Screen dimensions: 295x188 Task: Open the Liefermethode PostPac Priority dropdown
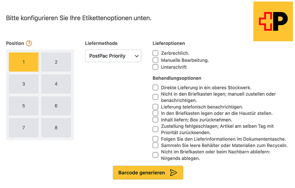113,56
